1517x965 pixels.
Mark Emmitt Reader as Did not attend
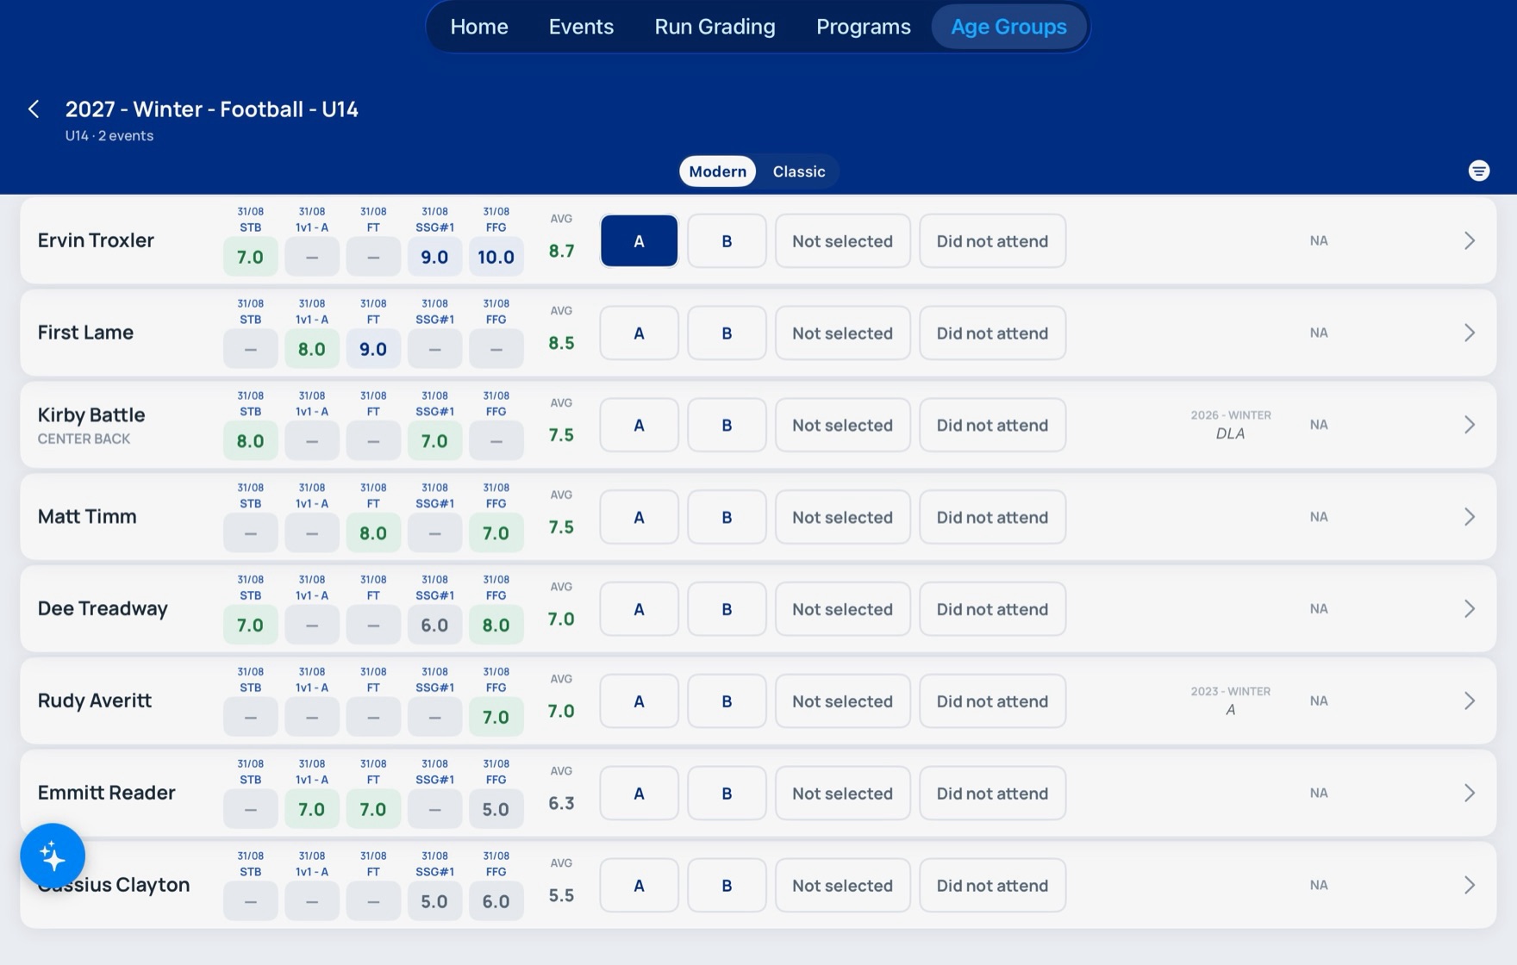pyautogui.click(x=992, y=794)
